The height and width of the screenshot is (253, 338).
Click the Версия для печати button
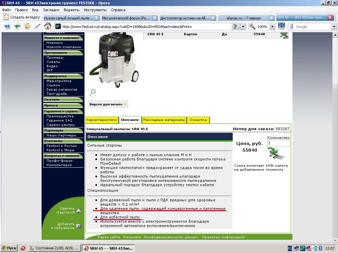pyautogui.click(x=108, y=104)
